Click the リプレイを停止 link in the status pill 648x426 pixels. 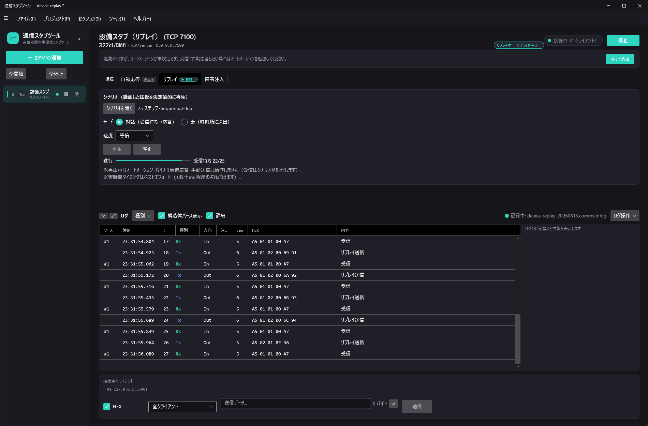(x=527, y=45)
